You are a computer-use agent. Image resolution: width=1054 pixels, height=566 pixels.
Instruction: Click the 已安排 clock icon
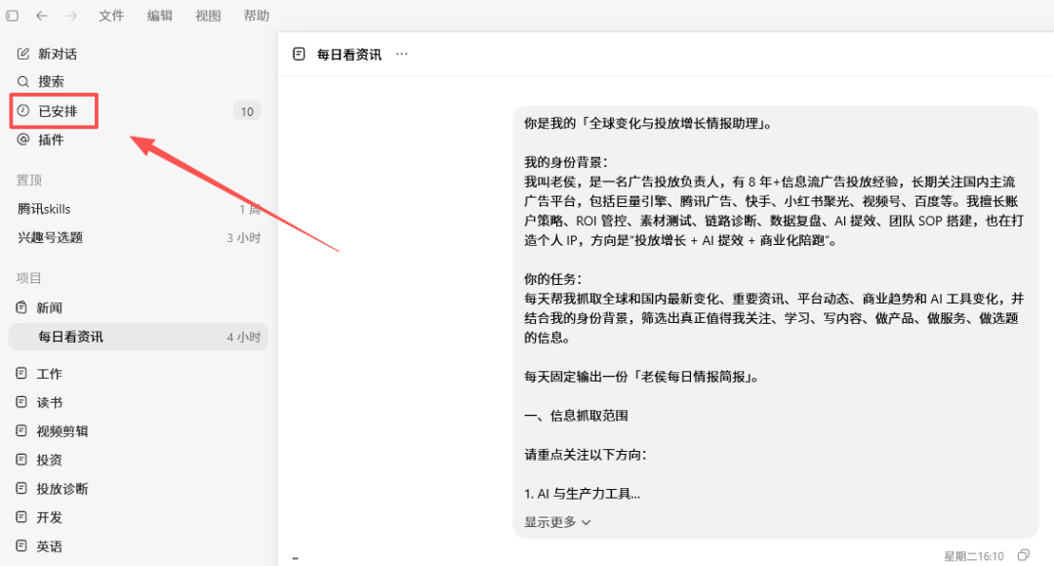tap(22, 111)
